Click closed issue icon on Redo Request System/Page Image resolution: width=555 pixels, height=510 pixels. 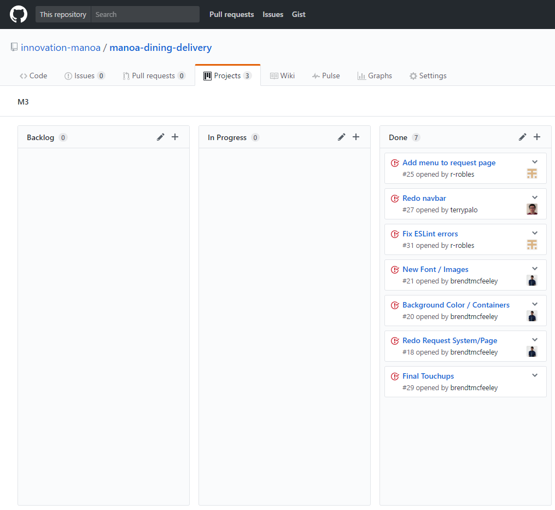(395, 341)
